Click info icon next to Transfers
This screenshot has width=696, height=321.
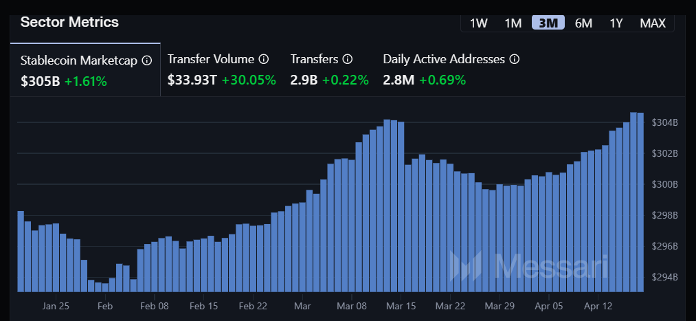coord(348,59)
